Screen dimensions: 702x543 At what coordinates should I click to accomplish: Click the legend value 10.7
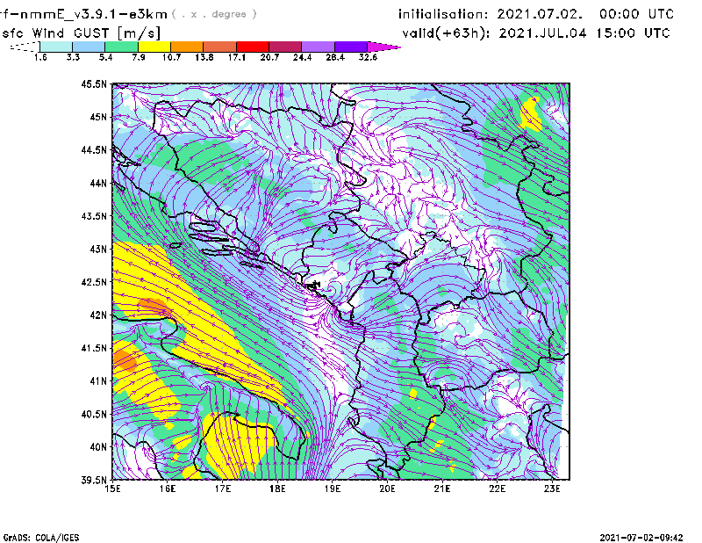(x=171, y=57)
